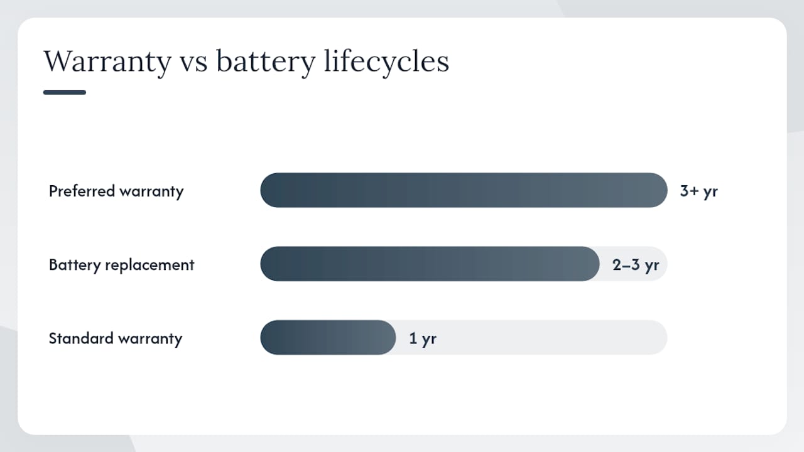Select the 'Battery replacement' row label
Viewport: 804px width, 452px height.
pyautogui.click(x=122, y=264)
